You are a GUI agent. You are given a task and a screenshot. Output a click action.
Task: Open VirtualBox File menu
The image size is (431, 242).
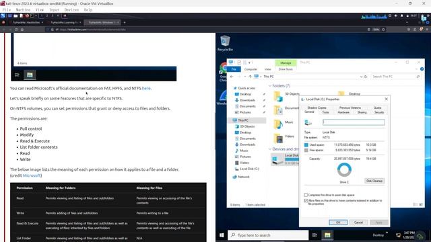point(7,10)
